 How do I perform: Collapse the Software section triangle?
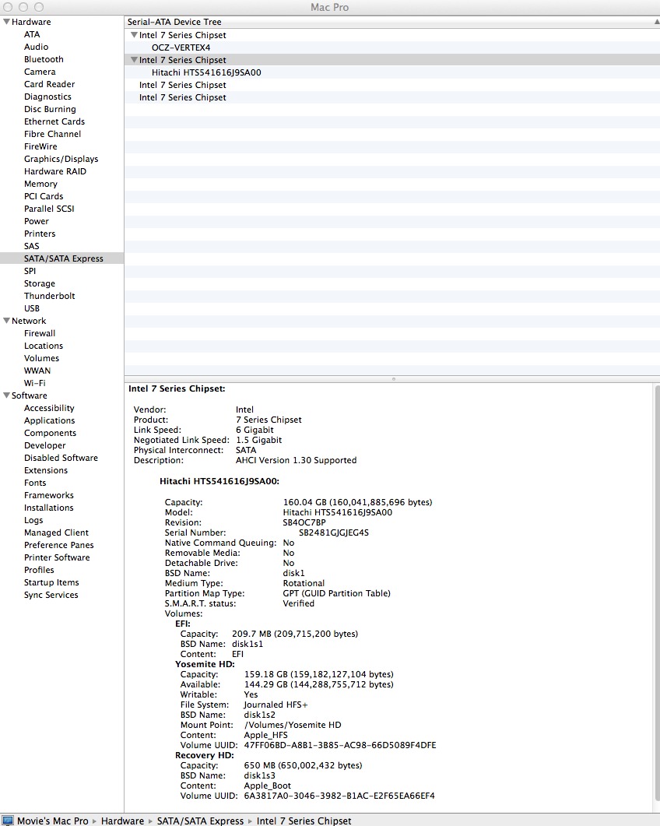6,395
